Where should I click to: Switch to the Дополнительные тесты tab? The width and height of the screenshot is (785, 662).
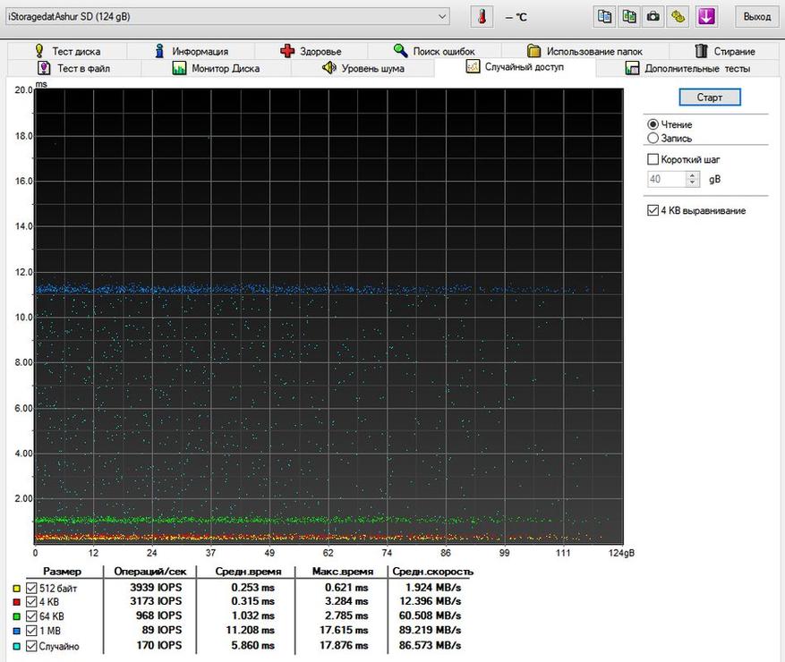(x=687, y=68)
